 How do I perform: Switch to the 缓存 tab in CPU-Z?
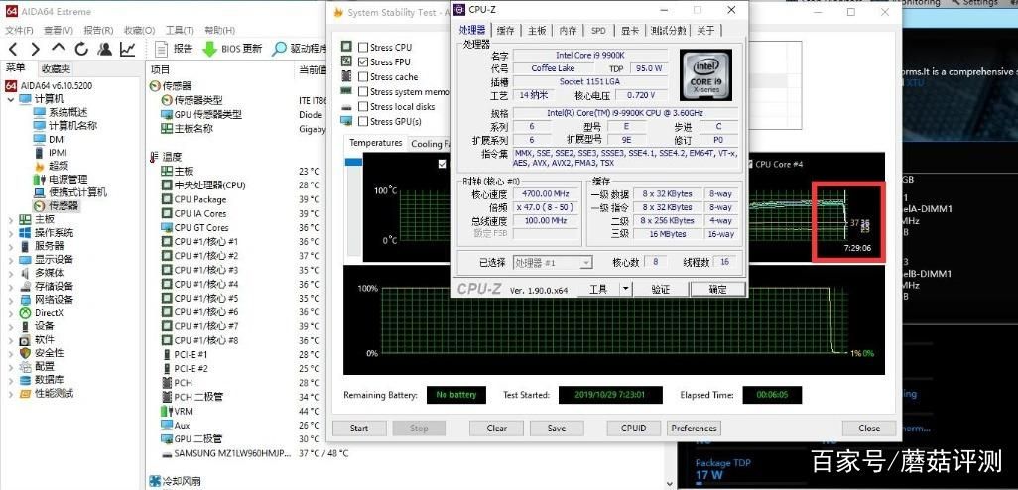coord(505,31)
